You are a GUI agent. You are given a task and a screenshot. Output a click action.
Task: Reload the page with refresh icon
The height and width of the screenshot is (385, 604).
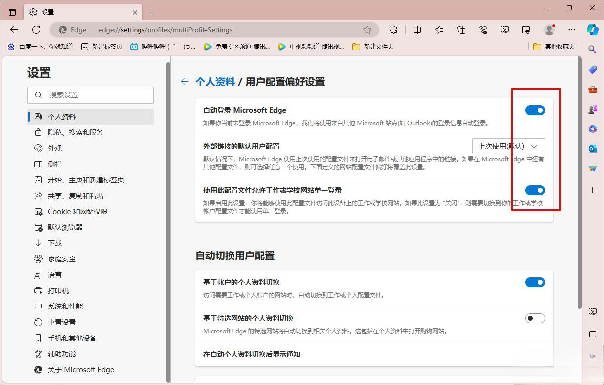click(36, 30)
